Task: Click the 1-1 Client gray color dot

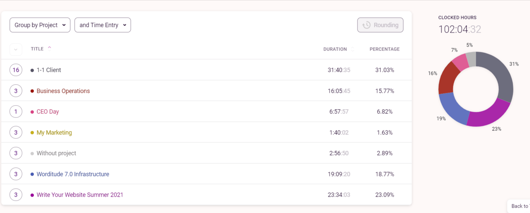Action: [x=32, y=70]
